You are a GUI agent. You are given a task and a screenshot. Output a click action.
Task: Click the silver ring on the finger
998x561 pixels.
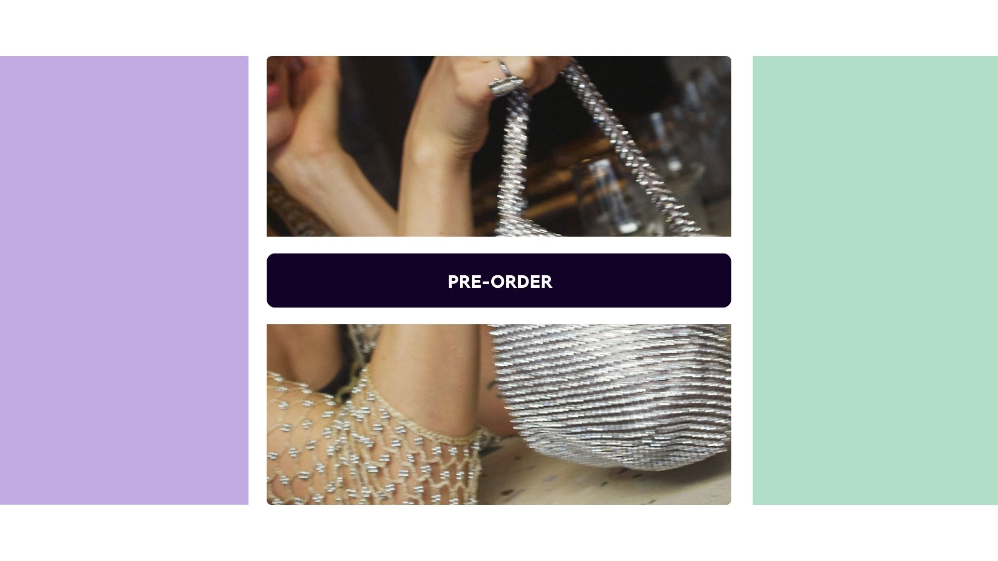pyautogui.click(x=504, y=78)
